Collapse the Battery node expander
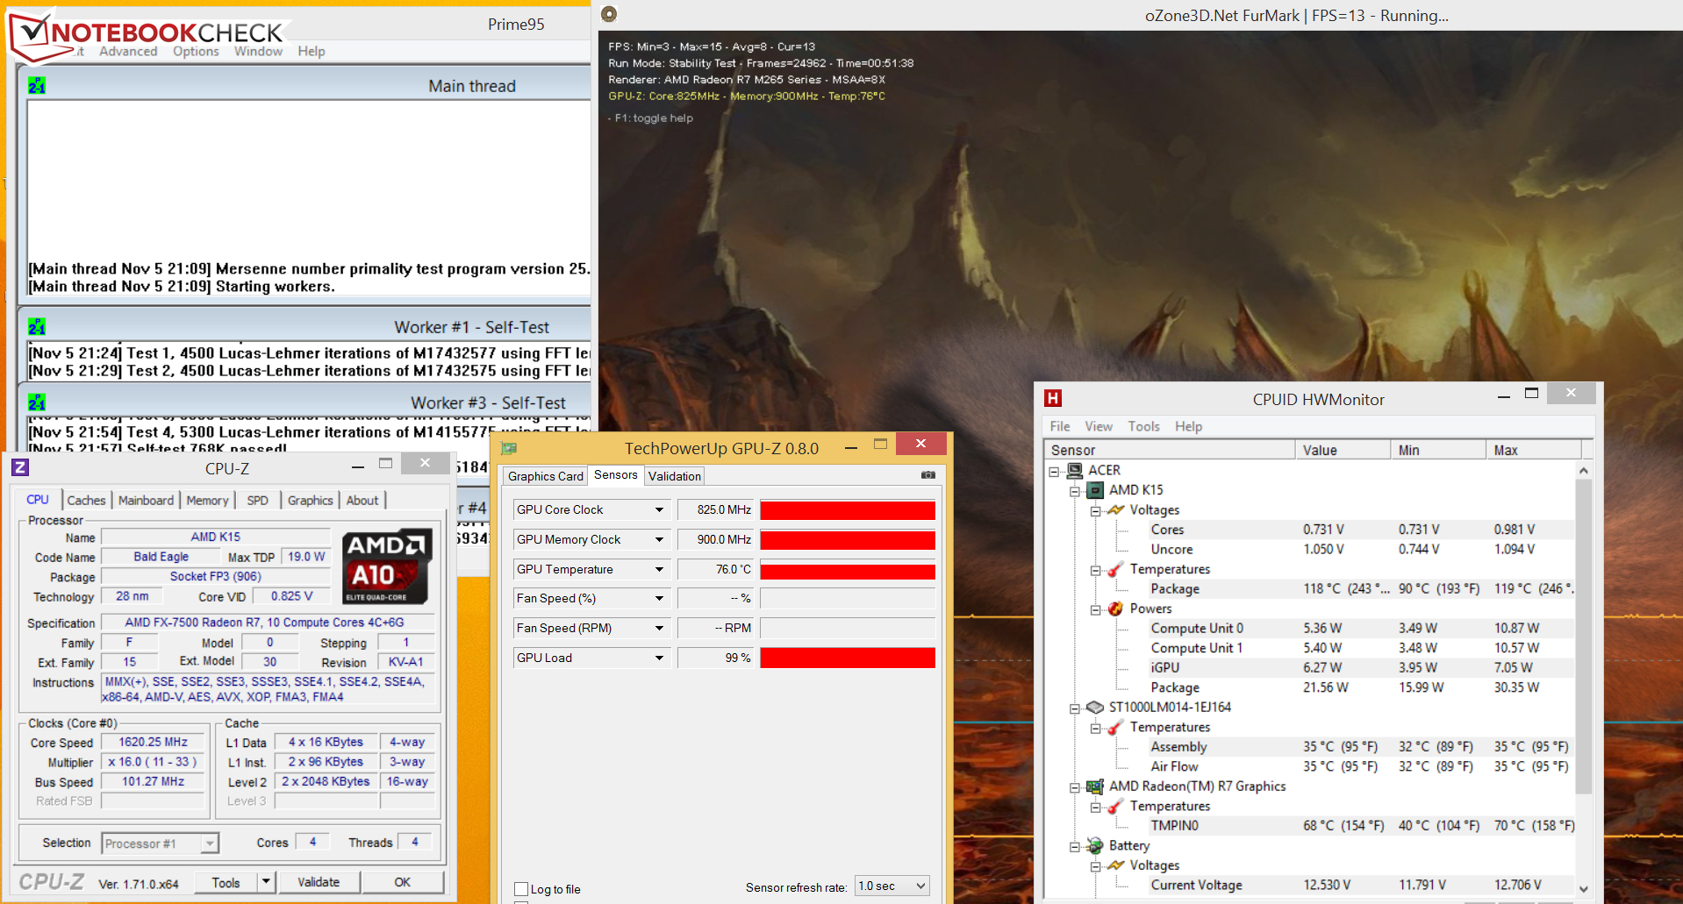Image resolution: width=1683 pixels, height=904 pixels. (x=1074, y=846)
